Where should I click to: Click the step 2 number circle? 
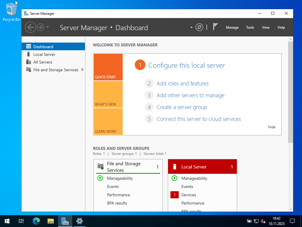click(x=149, y=83)
